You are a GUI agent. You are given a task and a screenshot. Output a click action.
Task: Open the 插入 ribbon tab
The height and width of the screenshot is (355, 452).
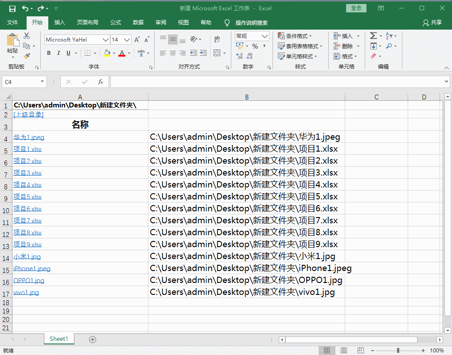(x=59, y=23)
